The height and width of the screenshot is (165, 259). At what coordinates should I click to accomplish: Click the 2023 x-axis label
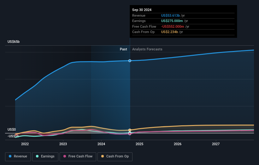[x=63, y=144]
